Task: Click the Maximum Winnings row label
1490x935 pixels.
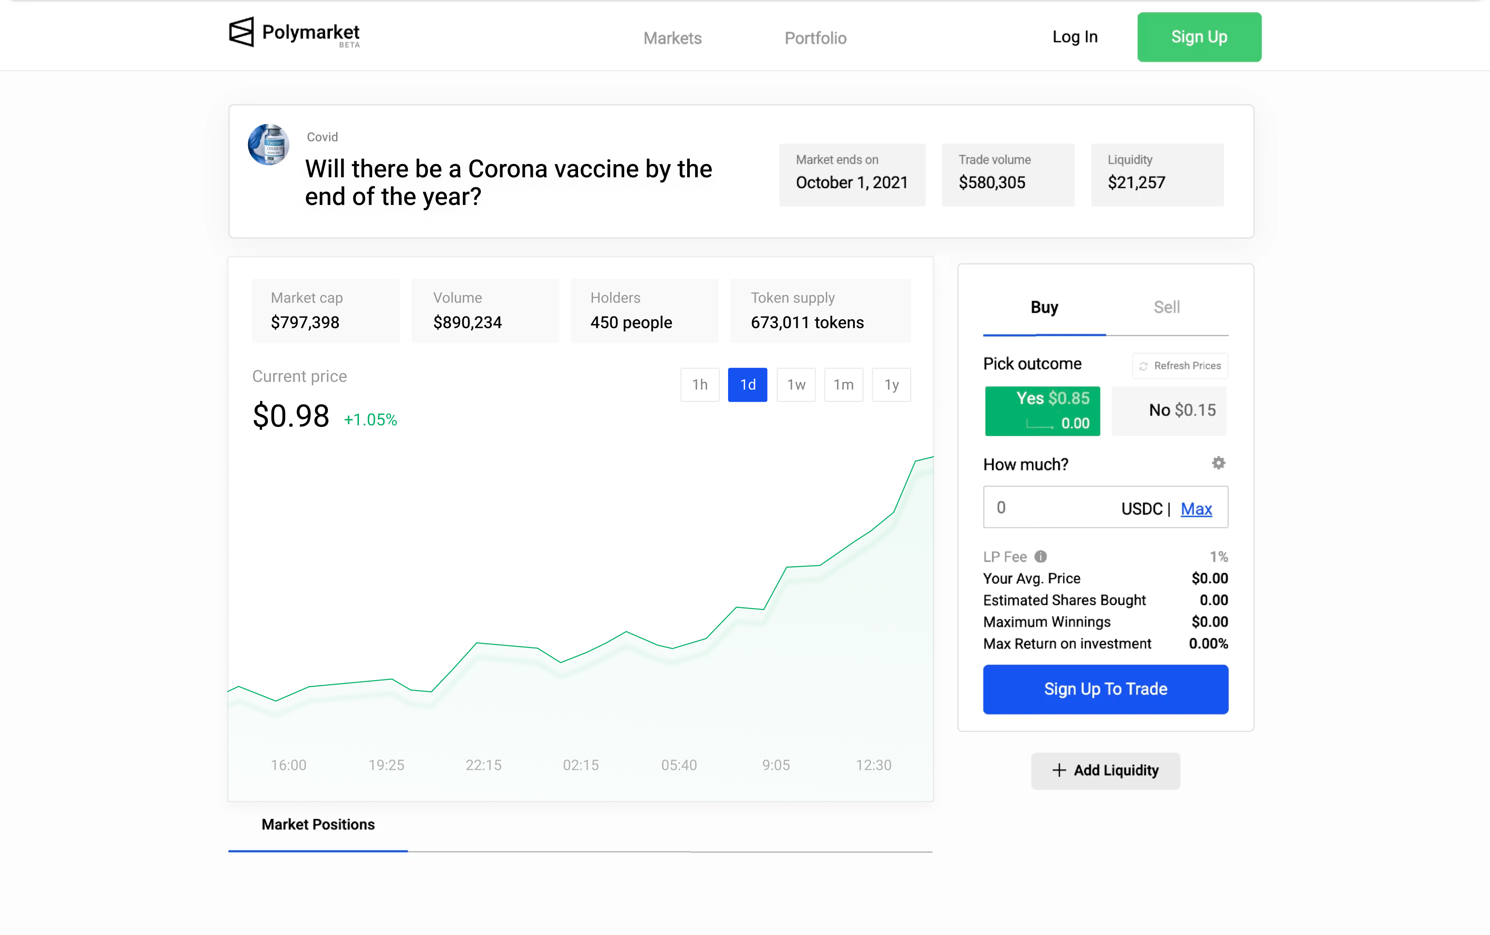Action: point(1046,622)
